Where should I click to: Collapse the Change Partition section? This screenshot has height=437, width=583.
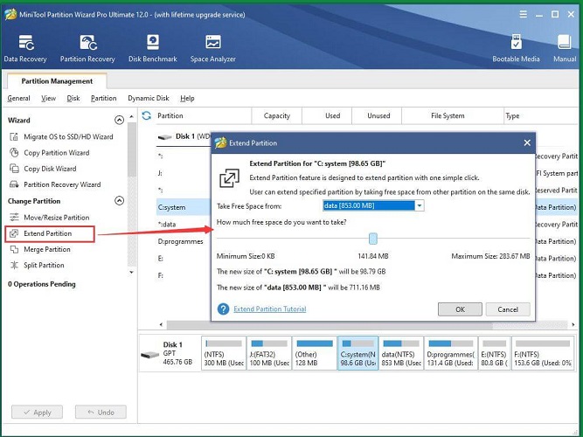[x=119, y=201]
